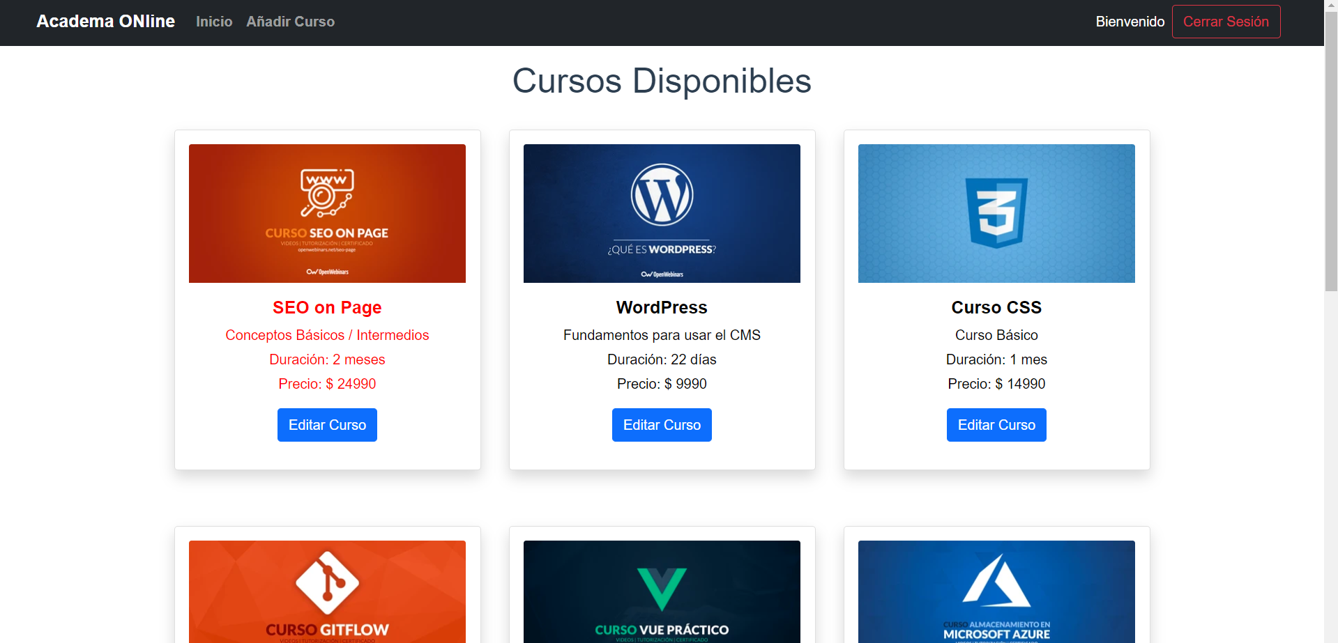Click 'Precio: $ 24990' text
Viewport: 1338px width, 643px height.
(x=327, y=384)
